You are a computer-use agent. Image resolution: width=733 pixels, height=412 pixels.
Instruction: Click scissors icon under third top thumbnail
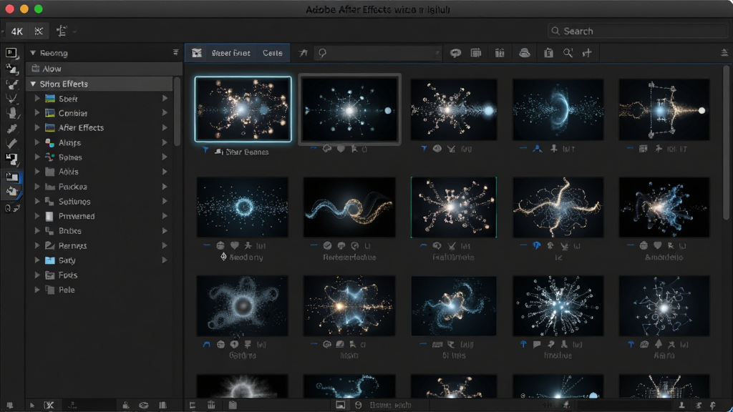[x=451, y=149]
